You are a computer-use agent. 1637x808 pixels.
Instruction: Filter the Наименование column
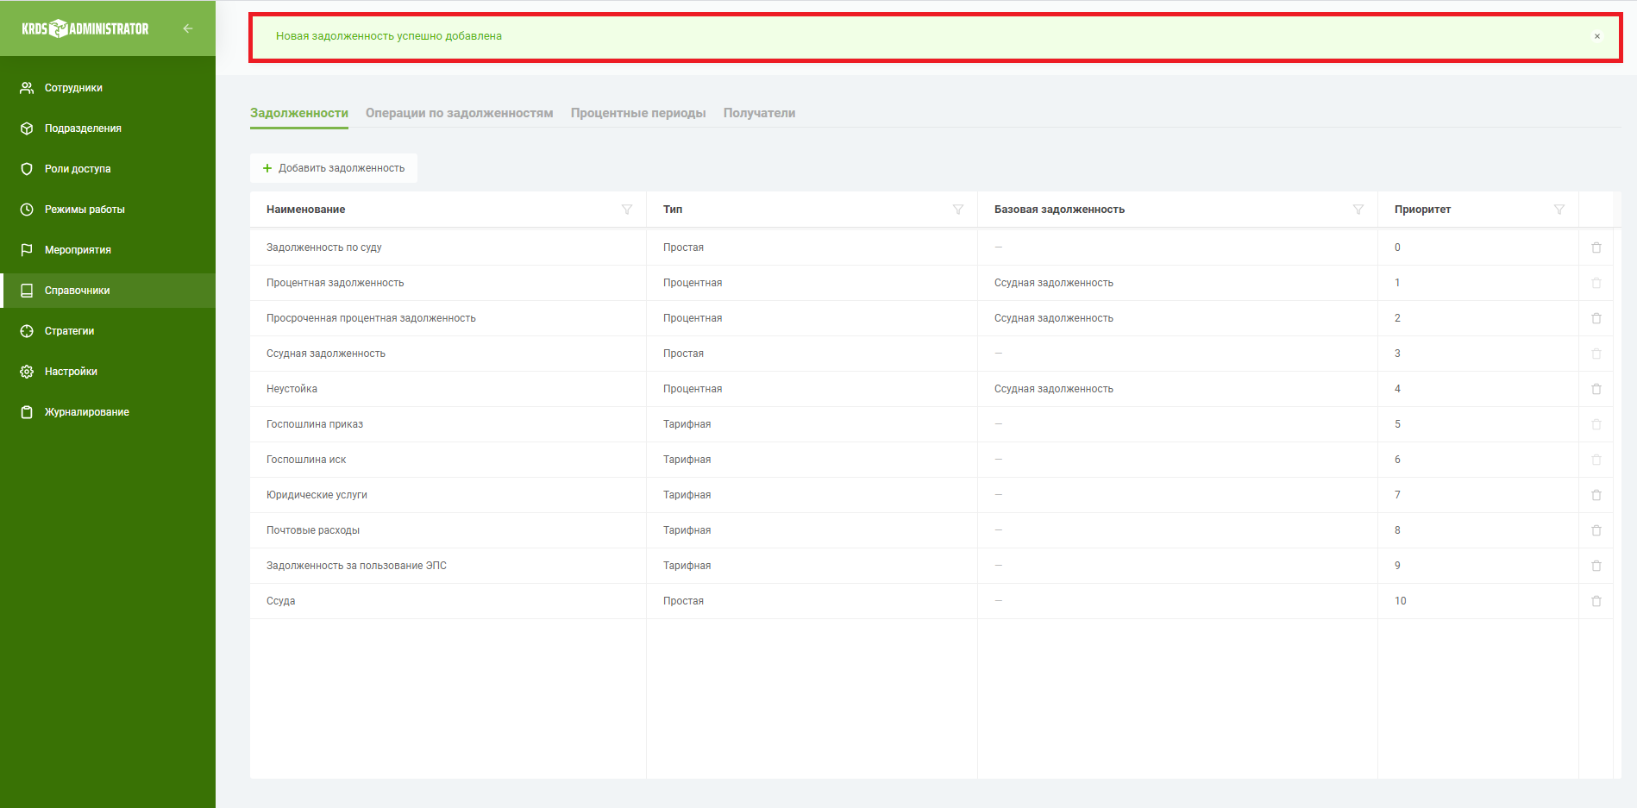627,210
